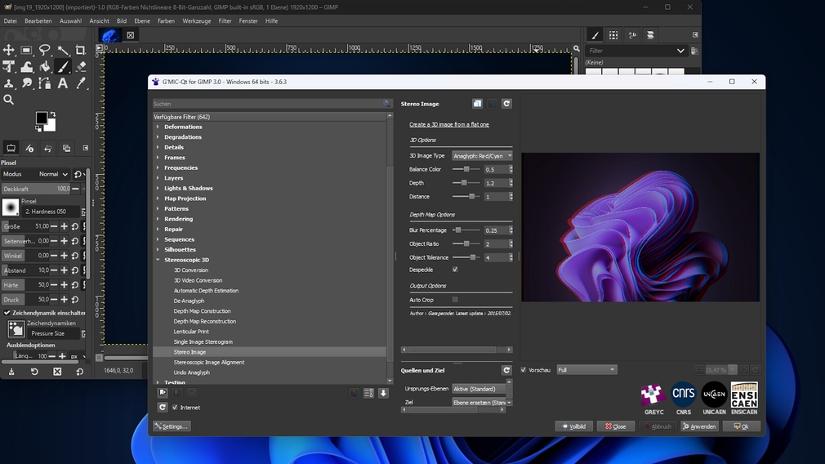
Task: Select the Fuzzy Select magic wand tool
Action: pos(63,50)
